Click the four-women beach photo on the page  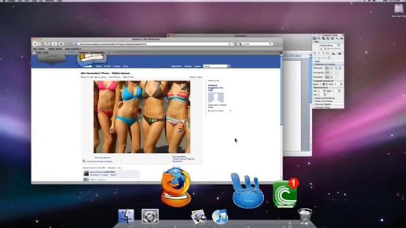pos(142,117)
